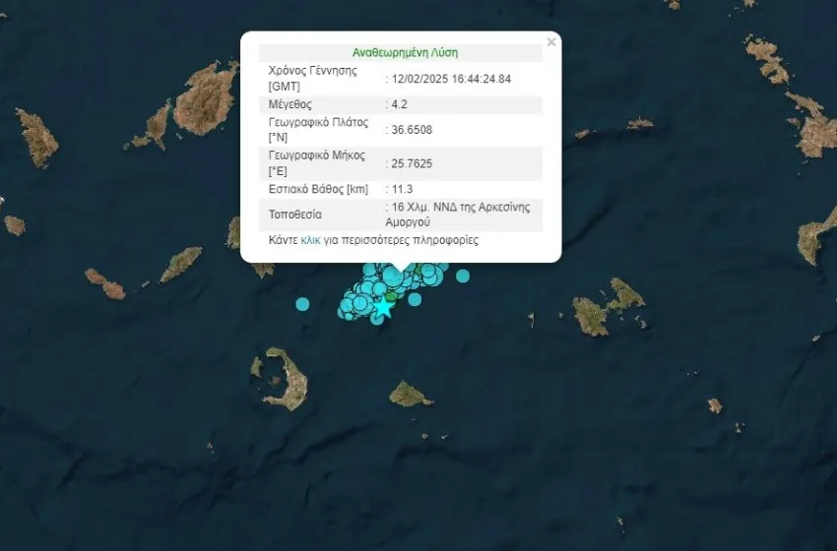
Task: Click the longitude value 25.7625
Action: click(412, 162)
